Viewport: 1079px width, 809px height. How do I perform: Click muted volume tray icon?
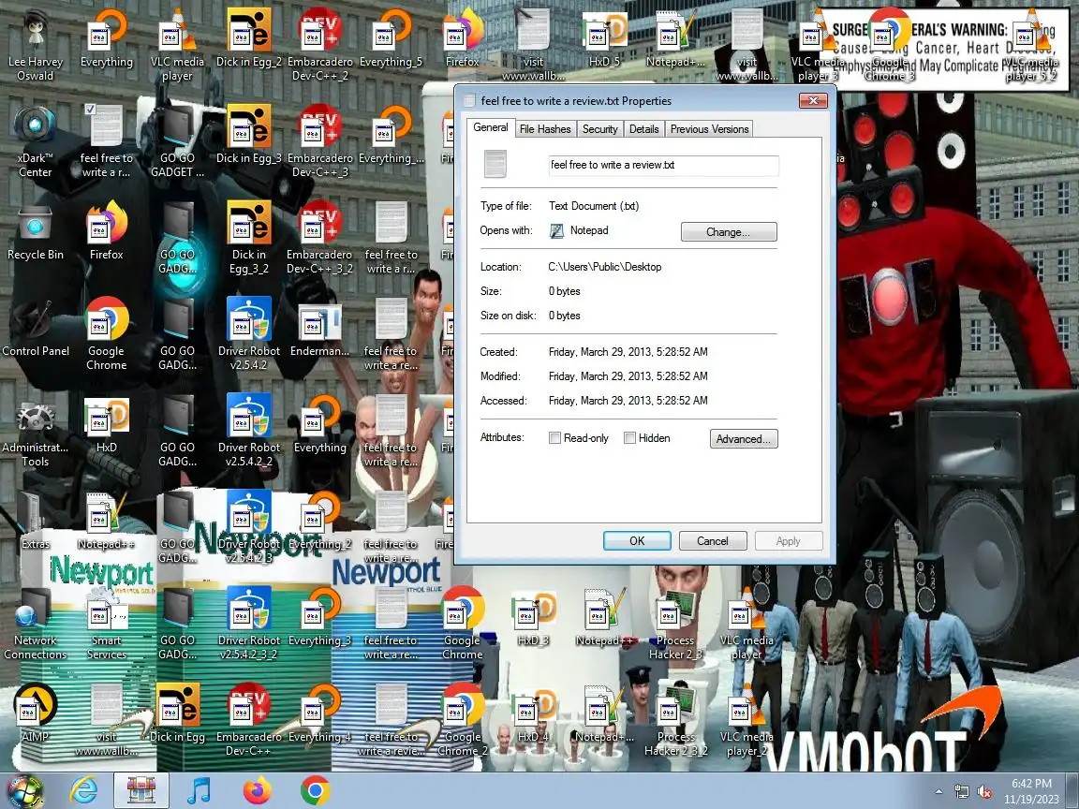click(x=984, y=792)
